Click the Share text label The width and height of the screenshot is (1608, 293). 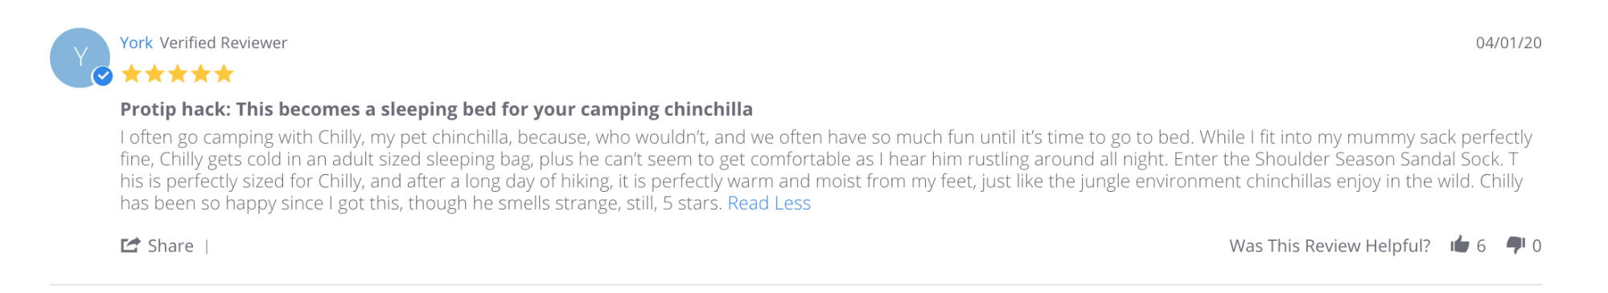[x=171, y=246]
